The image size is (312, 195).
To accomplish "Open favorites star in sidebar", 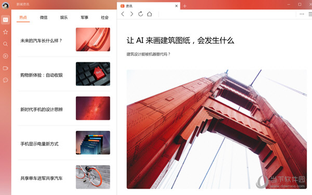I will tap(5, 32).
